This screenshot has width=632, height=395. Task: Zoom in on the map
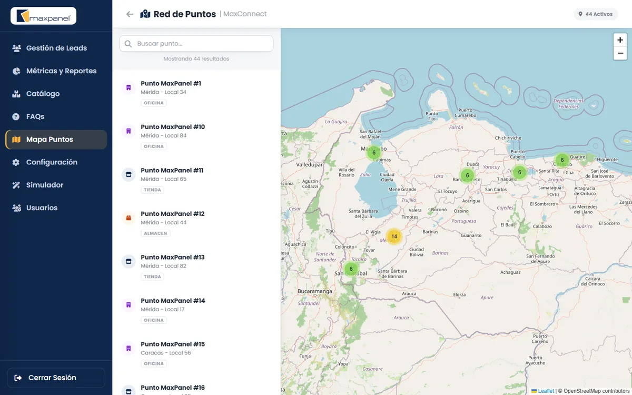click(620, 40)
